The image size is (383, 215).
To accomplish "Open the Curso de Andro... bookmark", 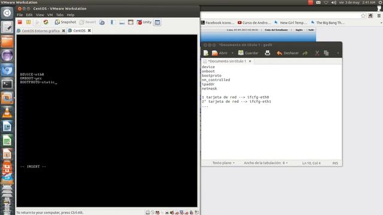I will point(254,23).
